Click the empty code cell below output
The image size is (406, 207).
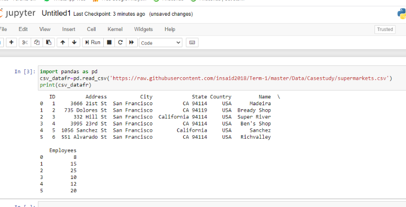tap(222, 205)
